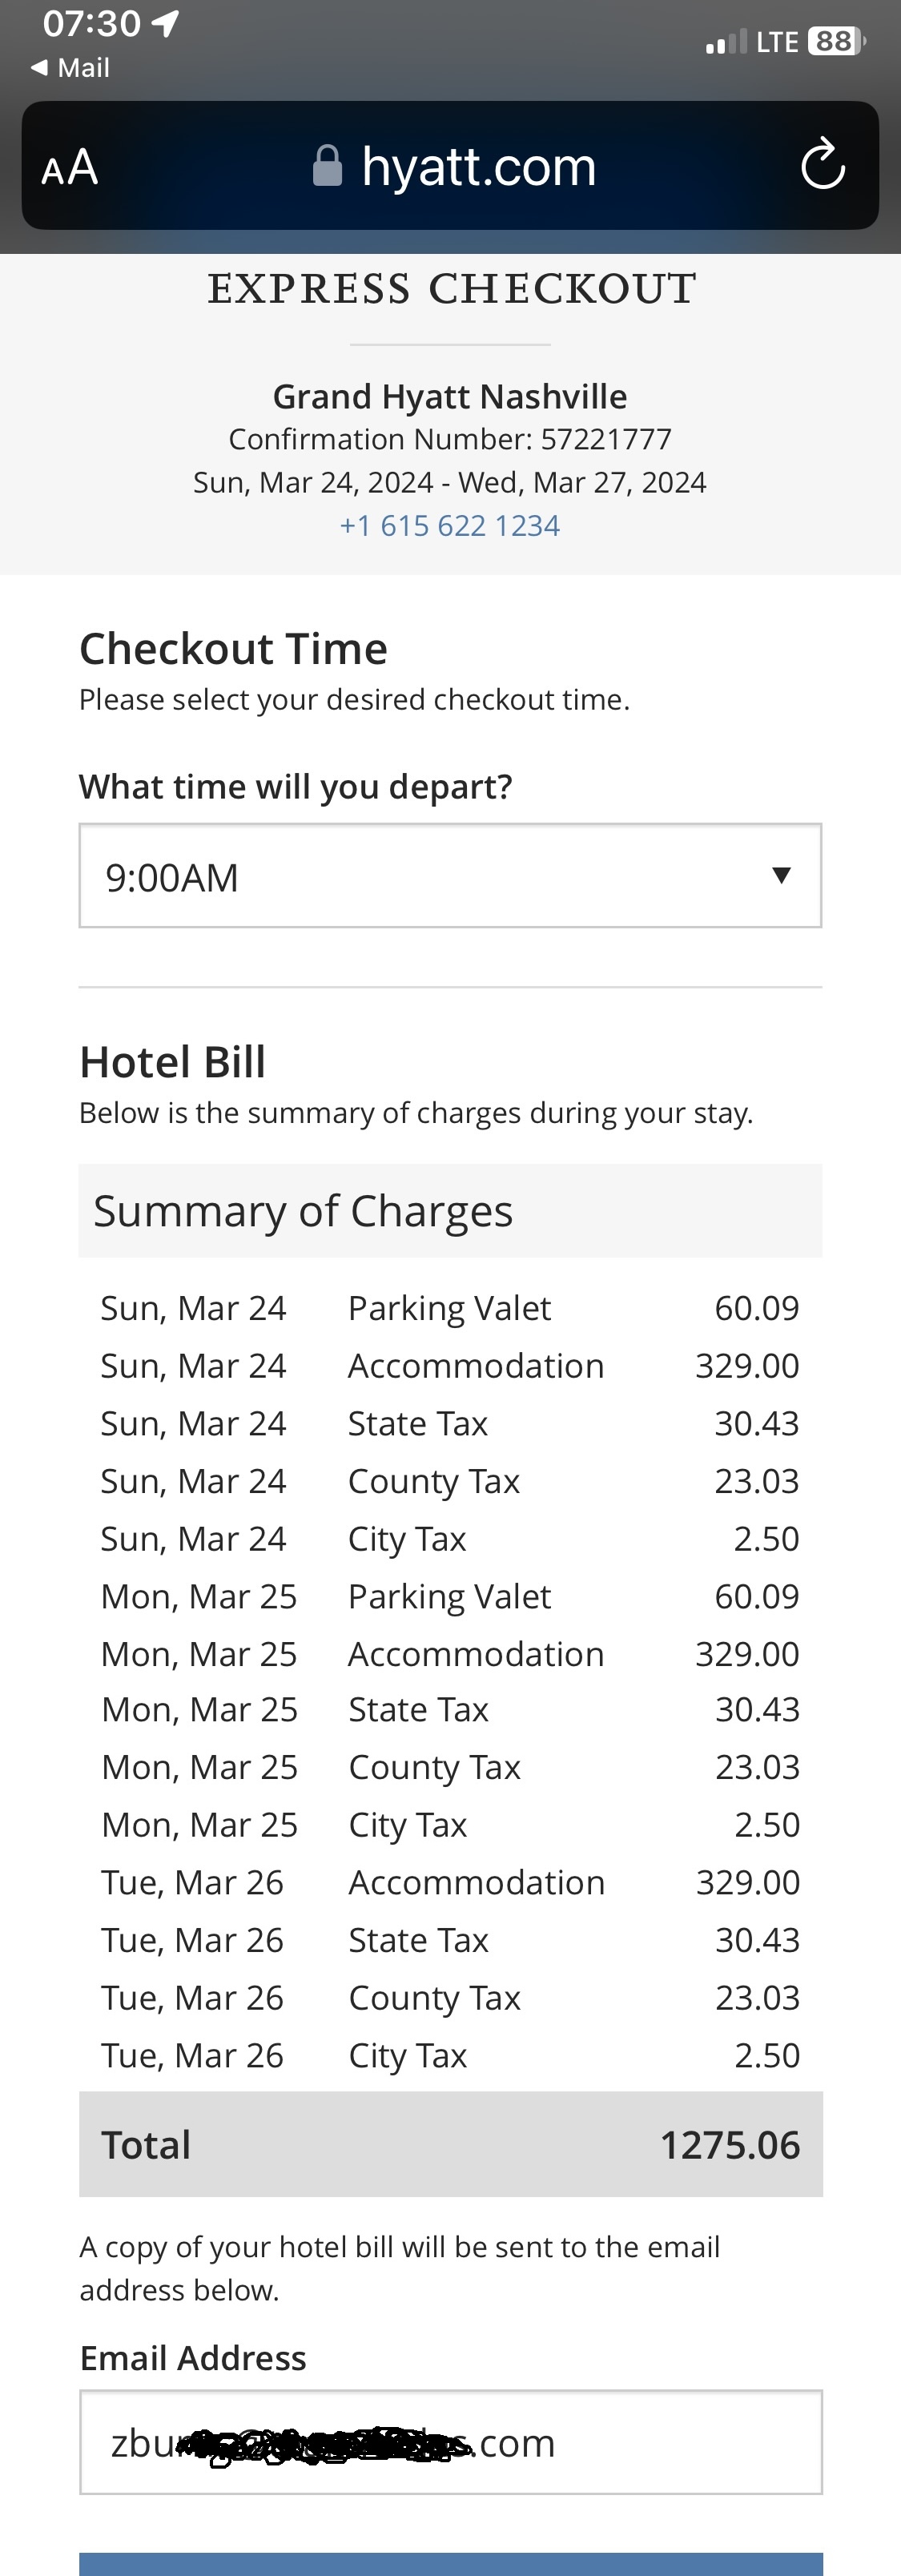Screen dimensions: 901x2576
Task: Tap the padlock icon beside hyatt.com
Action: coord(327,166)
